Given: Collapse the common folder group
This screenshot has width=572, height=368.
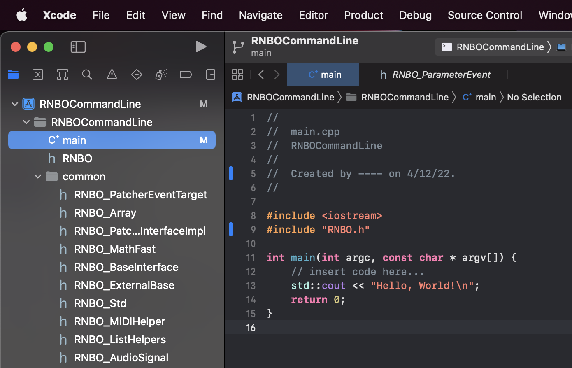Looking at the screenshot, I should coord(37,176).
